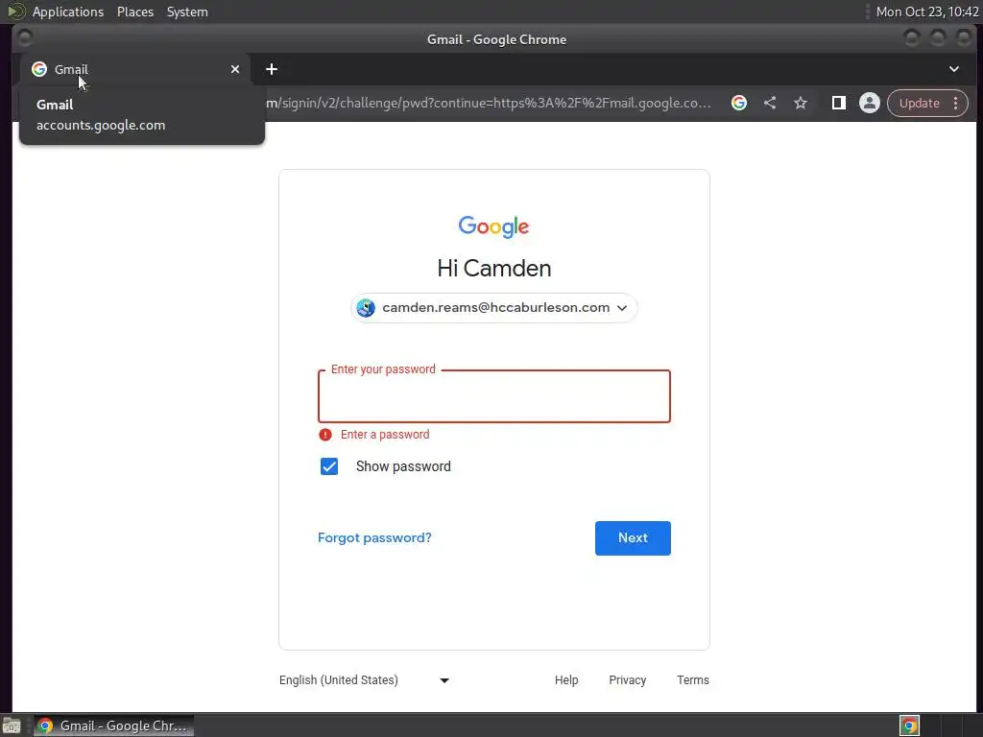Uncheck the Show password checkbox

point(329,466)
